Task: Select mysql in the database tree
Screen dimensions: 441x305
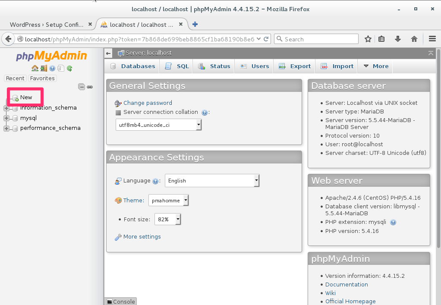Action: 28,118
